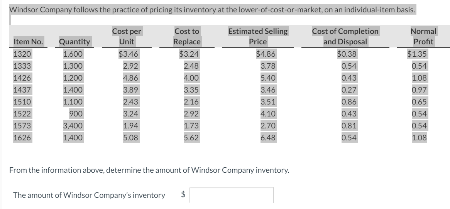450x209 pixels.
Task: Click 'The amount of Windsor Company's inventory' label
Action: click(89, 195)
